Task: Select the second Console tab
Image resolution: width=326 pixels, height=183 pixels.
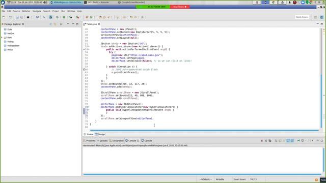Action: (147, 141)
